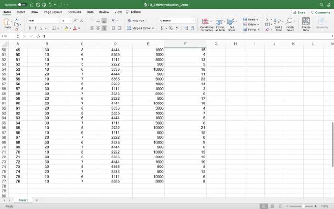The height and width of the screenshot is (209, 334).
Task: Open the Formulas ribbon tab
Action: coord(74,12)
